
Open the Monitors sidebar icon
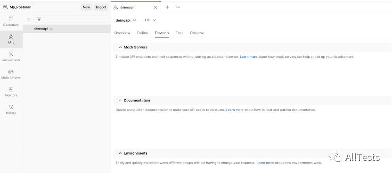(x=11, y=92)
